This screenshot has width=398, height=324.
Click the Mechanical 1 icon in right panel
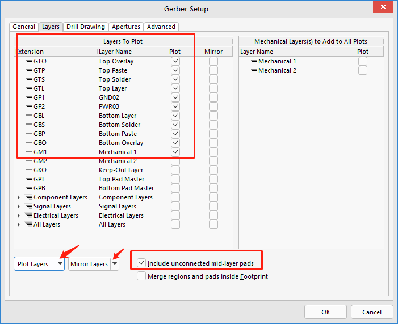click(254, 61)
